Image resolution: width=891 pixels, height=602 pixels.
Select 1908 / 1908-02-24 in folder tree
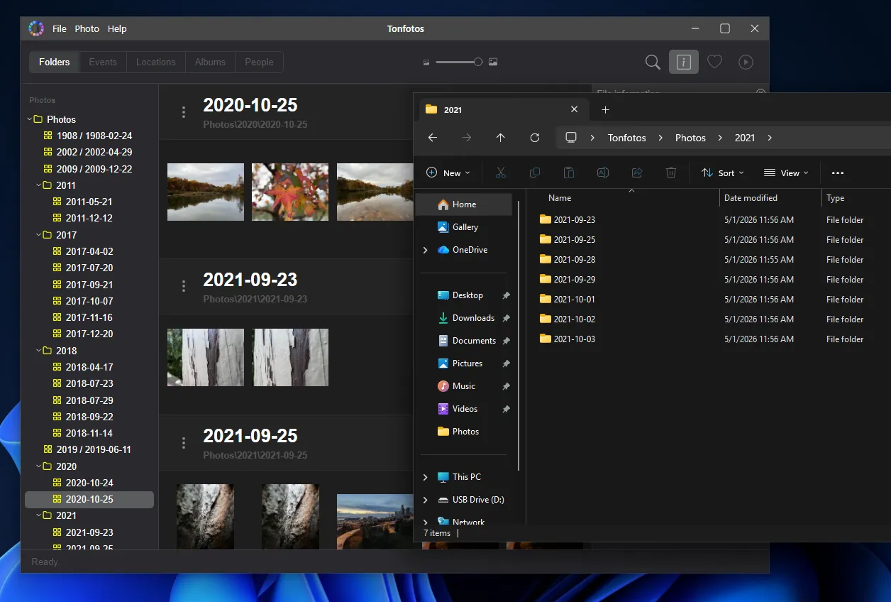[x=88, y=136]
